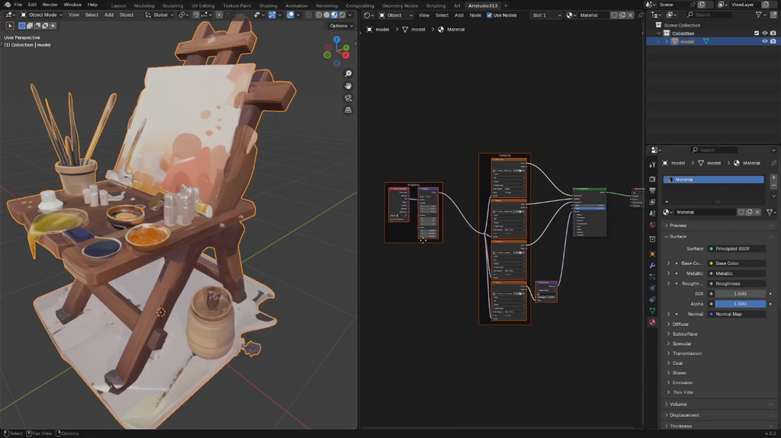Screen dimensions: 781x438
Task: Expand the model item in outliner
Action: 667,42
